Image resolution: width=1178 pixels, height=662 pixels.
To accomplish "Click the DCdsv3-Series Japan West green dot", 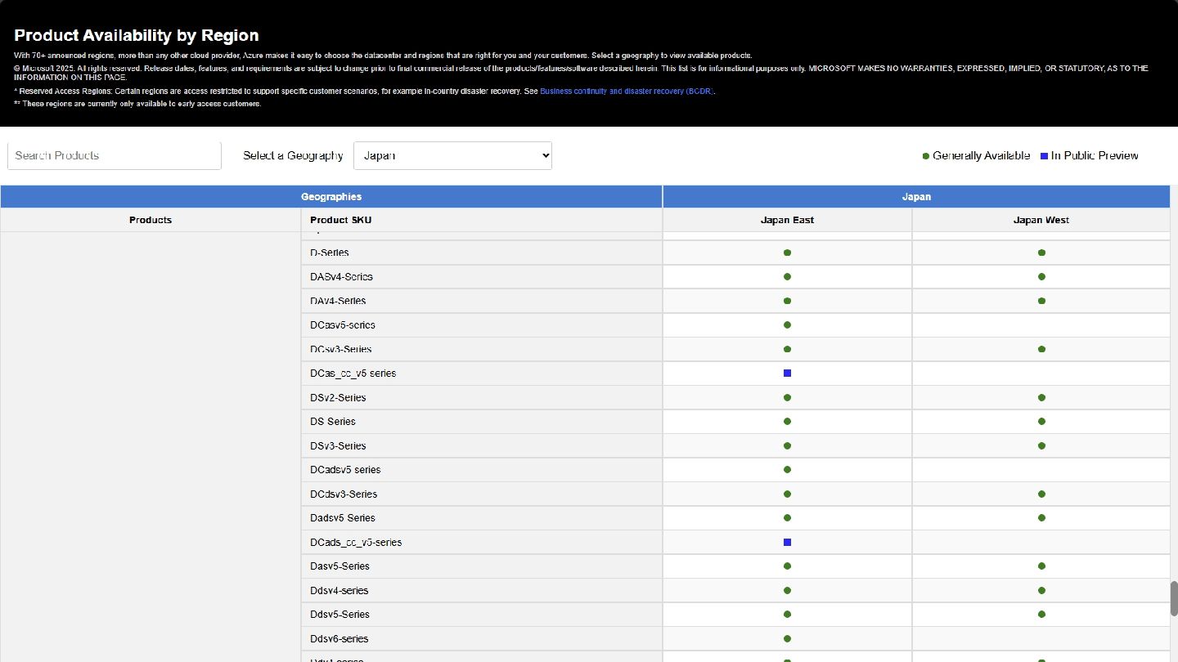I will 1041,494.
